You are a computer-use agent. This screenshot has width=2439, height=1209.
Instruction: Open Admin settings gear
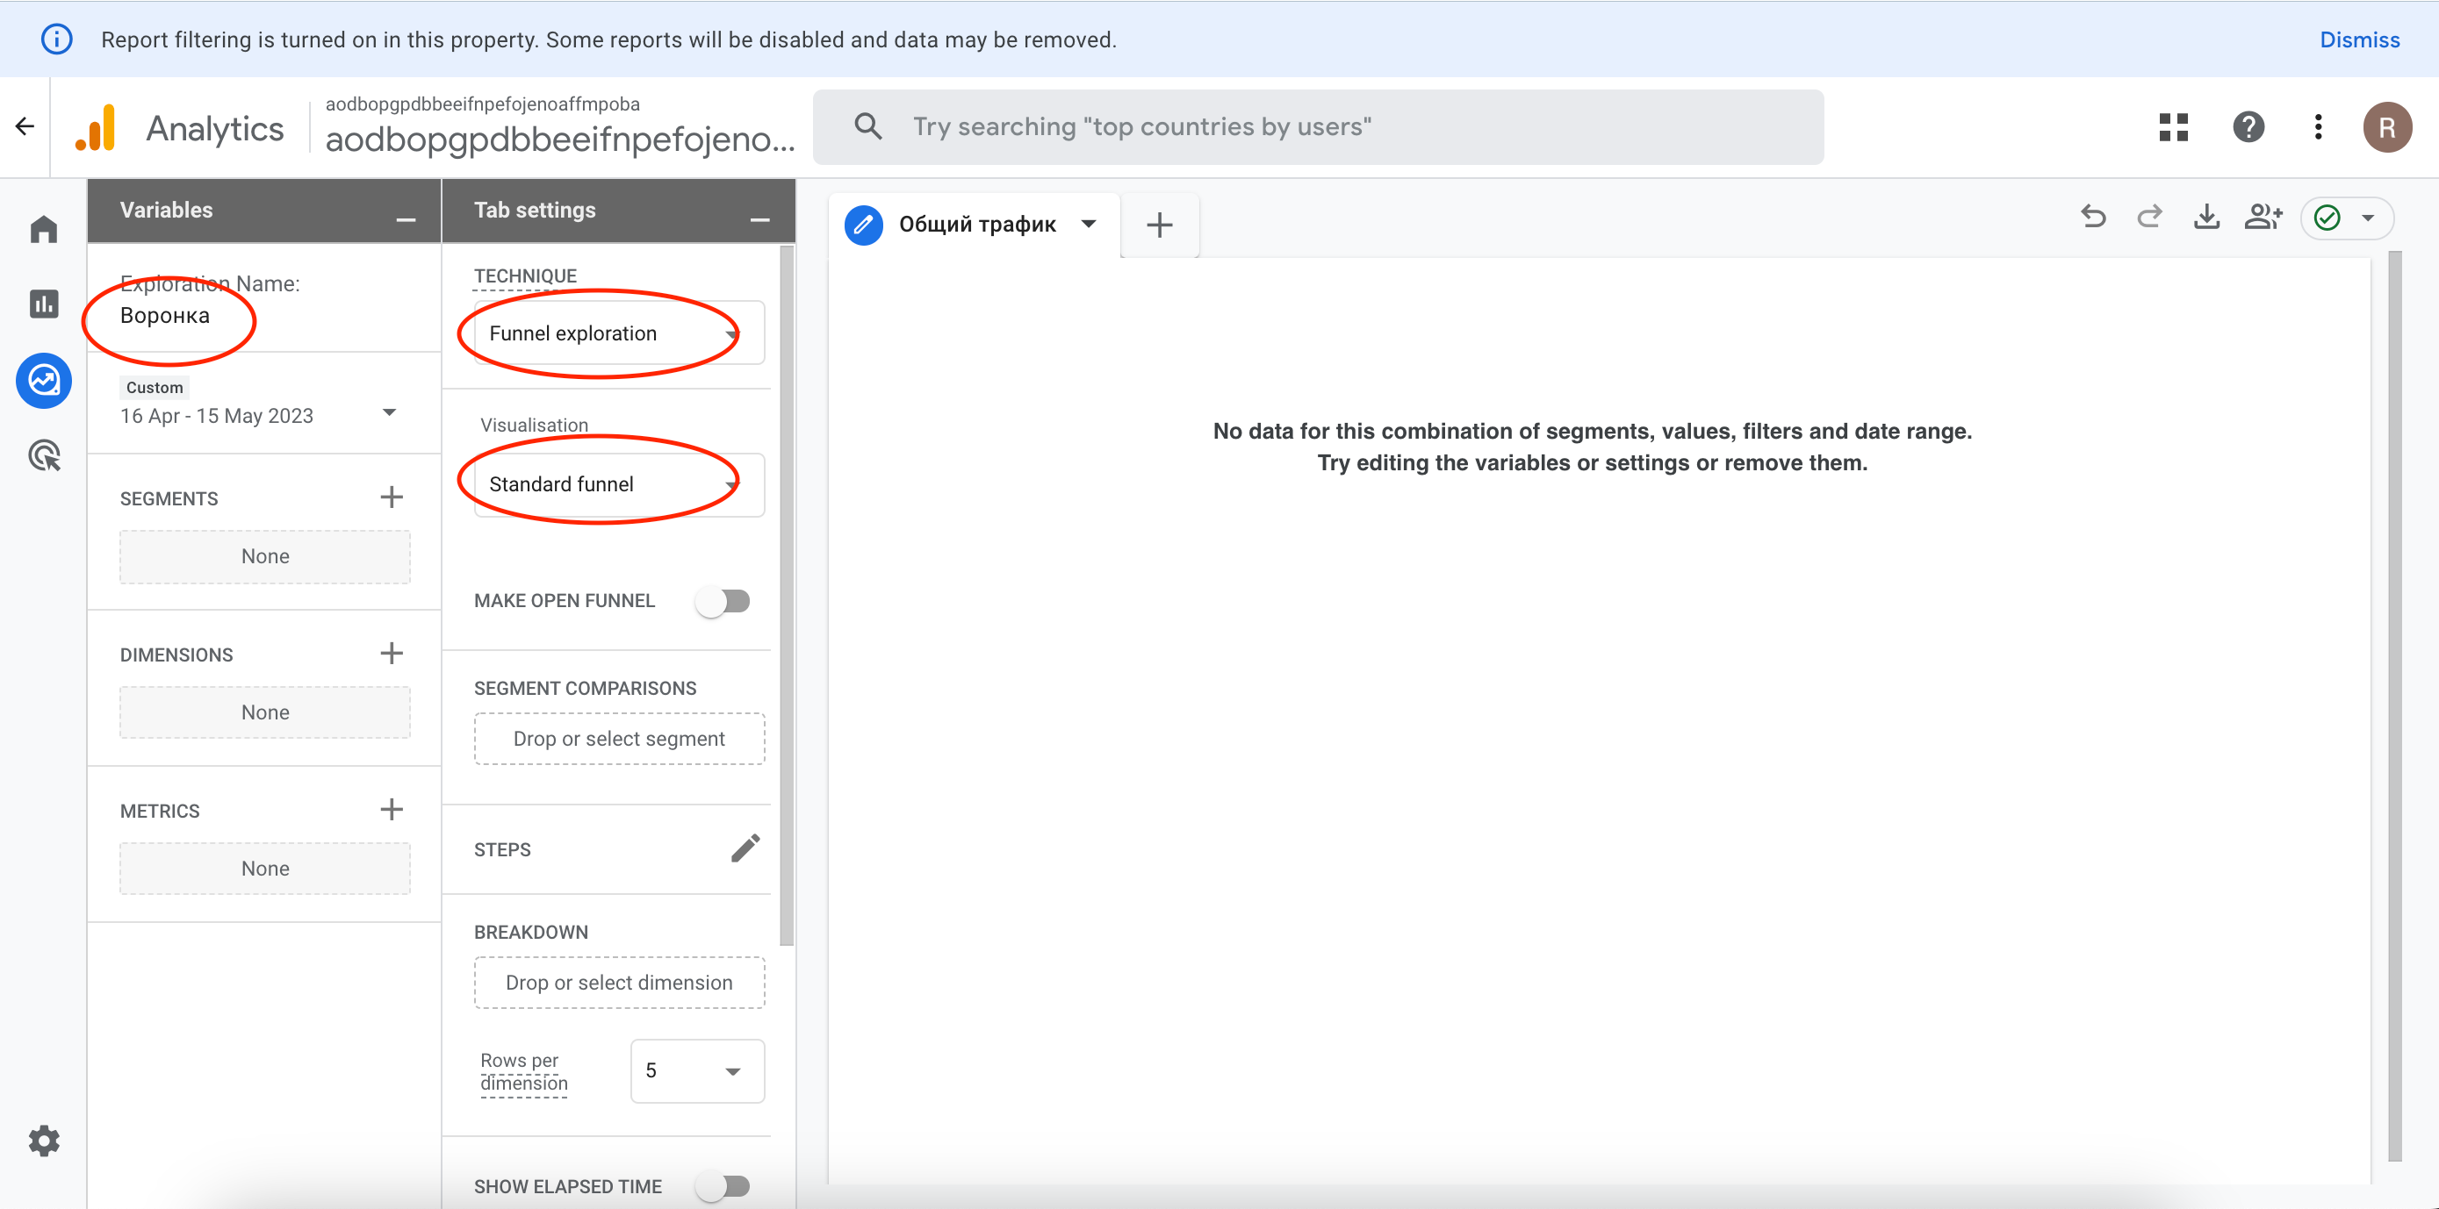pyautogui.click(x=44, y=1141)
